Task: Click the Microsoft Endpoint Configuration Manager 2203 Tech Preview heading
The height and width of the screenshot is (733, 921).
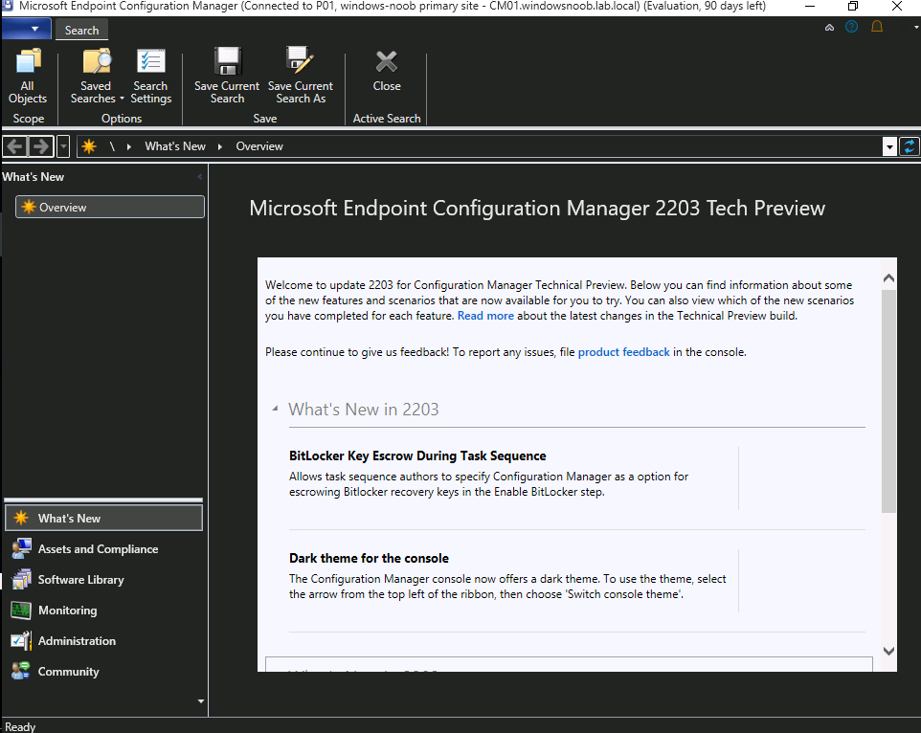Action: [x=537, y=209]
